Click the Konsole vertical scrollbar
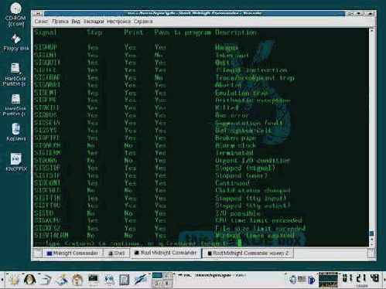This screenshot has width=386, height=289. point(371,138)
